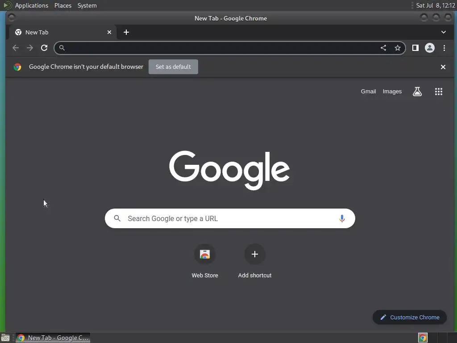
Task: Click the show desktop icon in bottom panel
Action: point(5,338)
